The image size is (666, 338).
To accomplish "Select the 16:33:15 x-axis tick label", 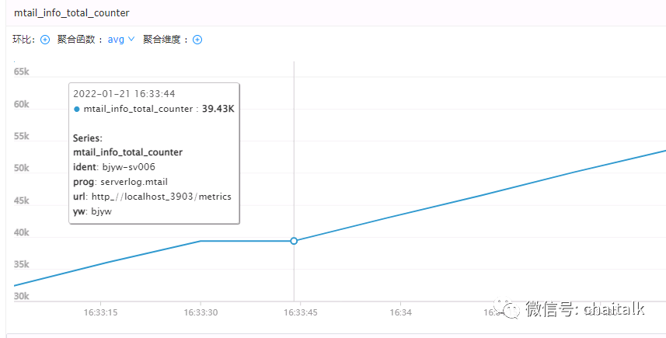I will point(100,312).
